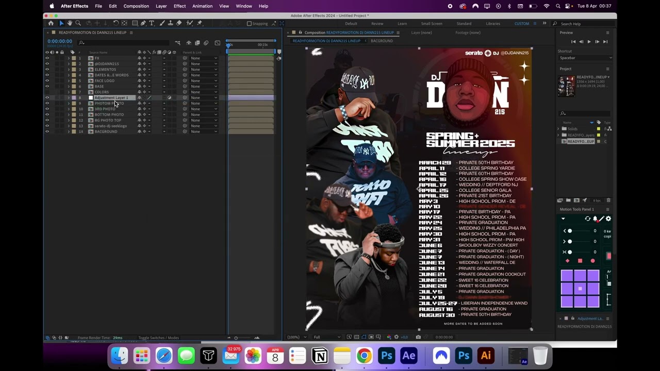Open Motion Tools settings gear

click(608, 219)
